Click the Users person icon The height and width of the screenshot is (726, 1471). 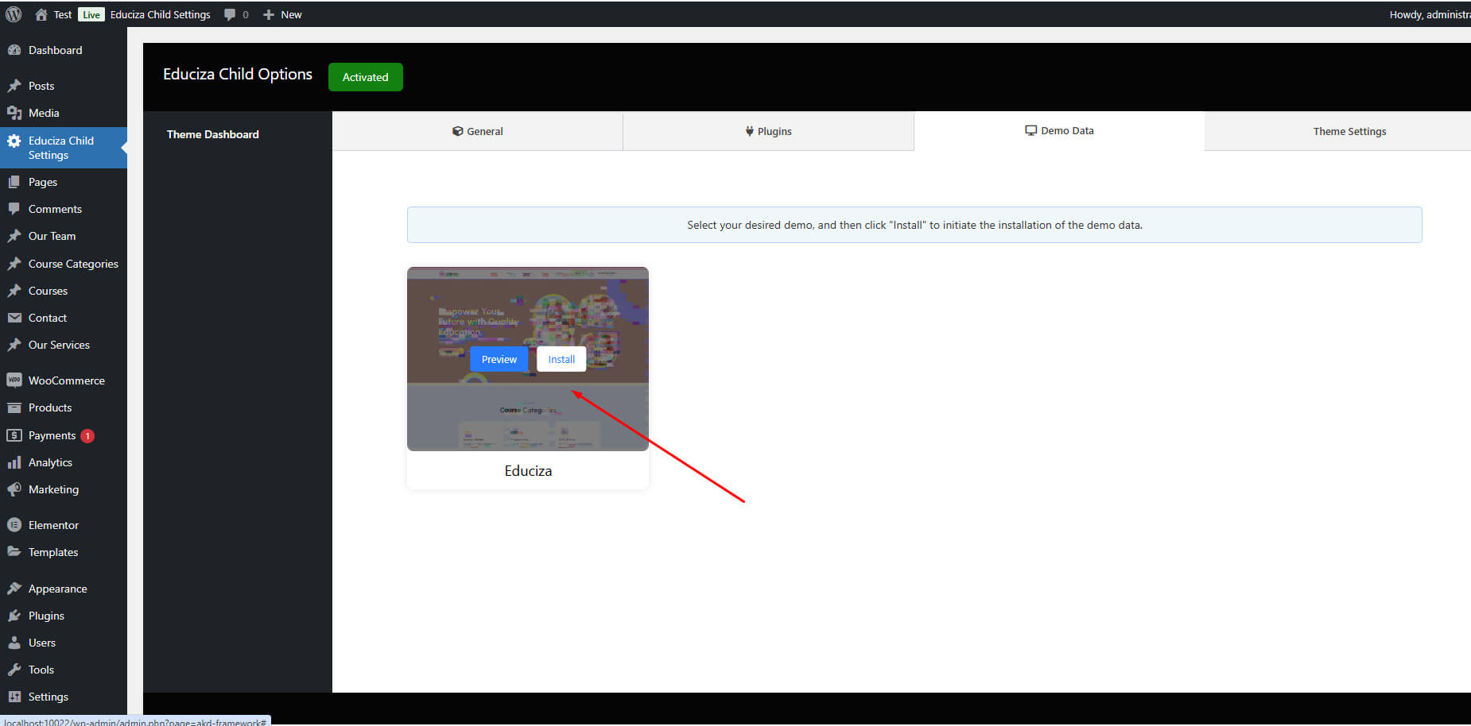(x=14, y=643)
